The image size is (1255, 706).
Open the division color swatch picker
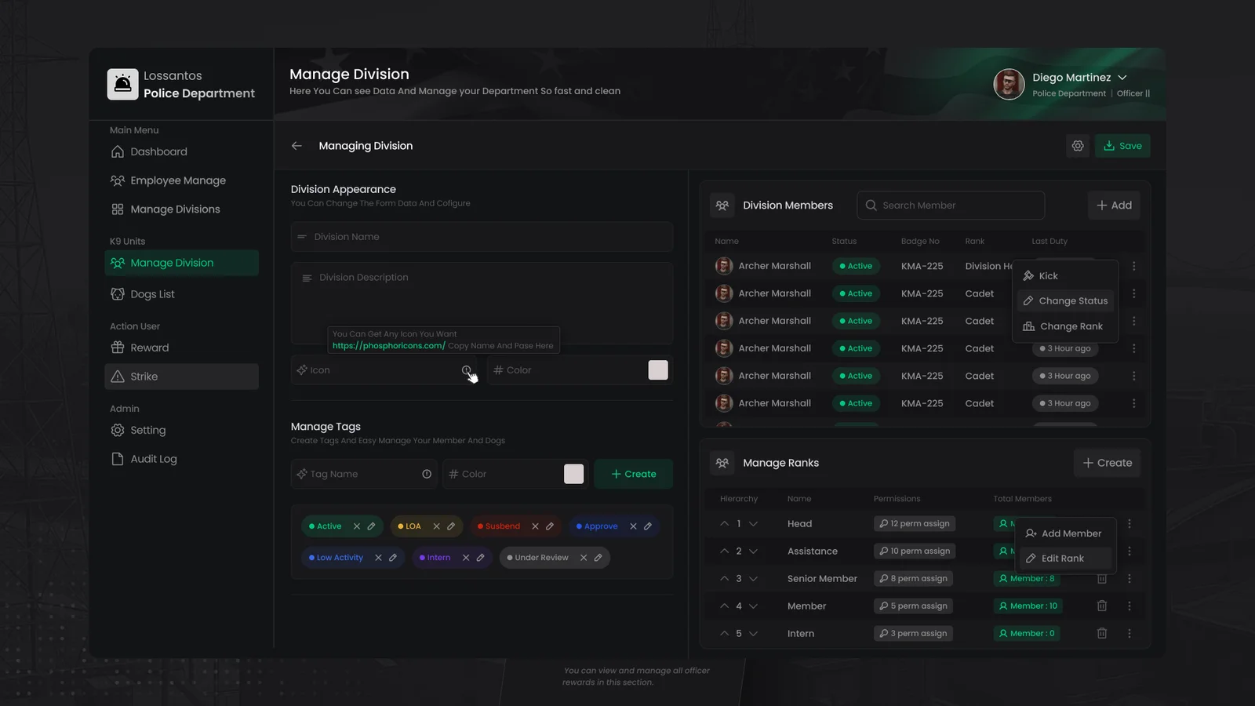(658, 370)
